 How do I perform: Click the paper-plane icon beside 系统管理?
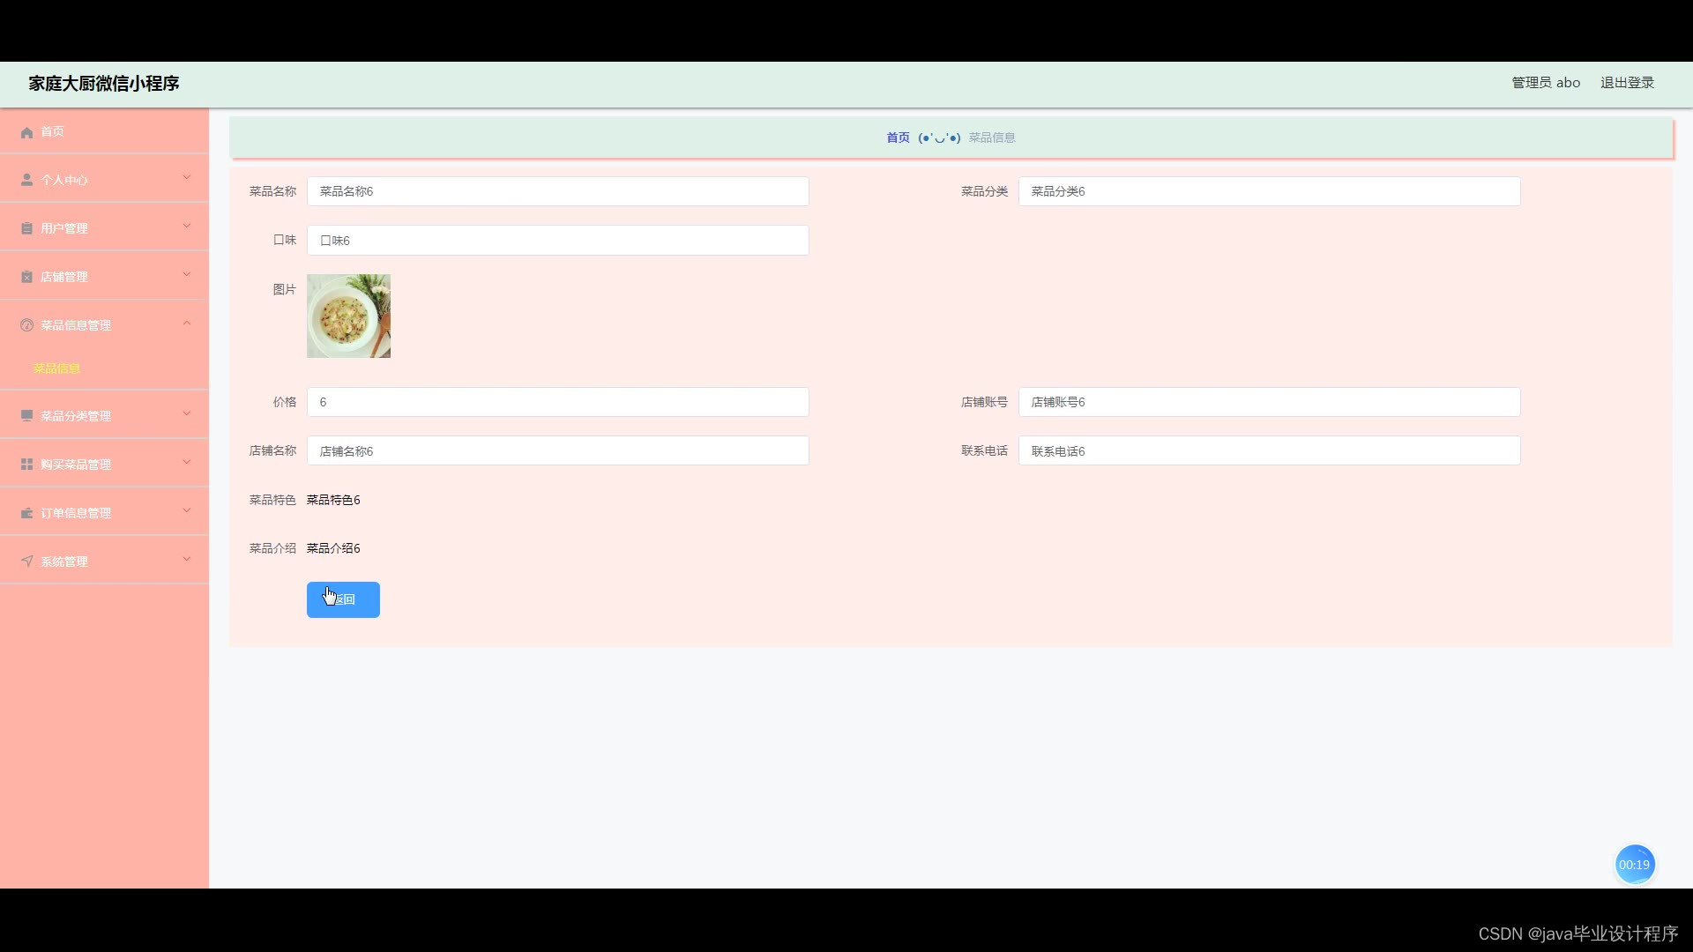coord(26,562)
